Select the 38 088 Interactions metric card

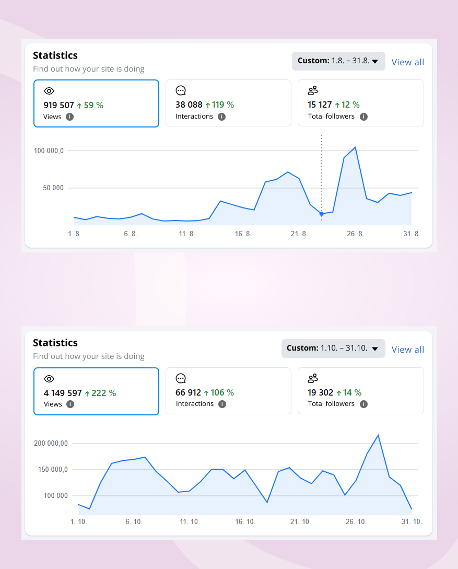pyautogui.click(x=228, y=103)
